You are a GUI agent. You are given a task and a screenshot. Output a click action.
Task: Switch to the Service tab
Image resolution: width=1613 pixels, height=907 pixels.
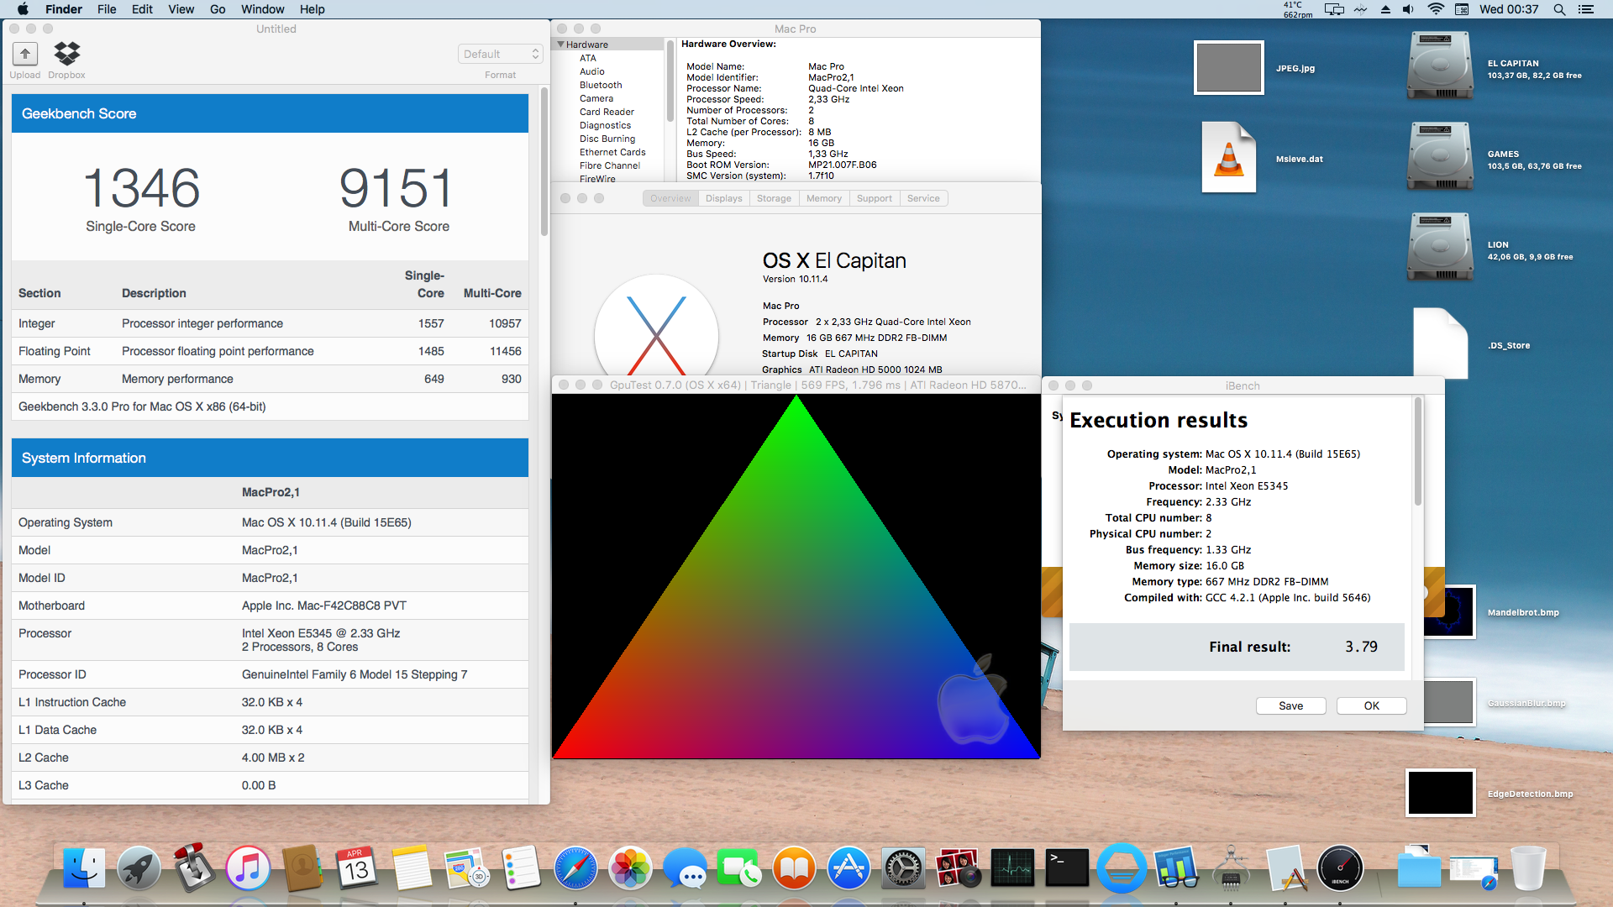coord(923,198)
